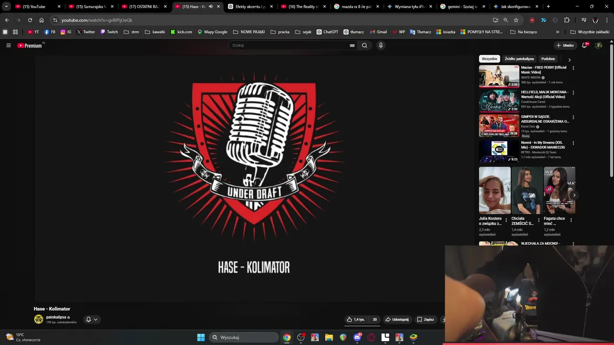Open Macias - FRED PERRY video thumbnail
The height and width of the screenshot is (345, 614).
[499, 76]
